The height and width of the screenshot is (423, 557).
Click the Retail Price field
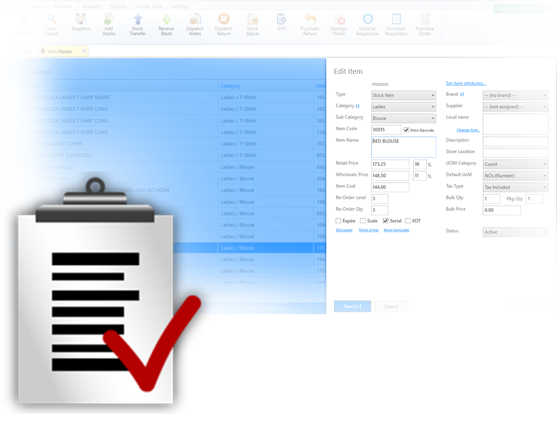coord(390,164)
